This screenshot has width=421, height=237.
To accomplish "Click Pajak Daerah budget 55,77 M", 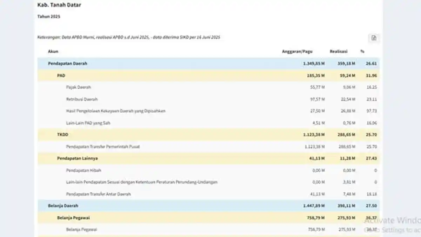I will click(318, 87).
